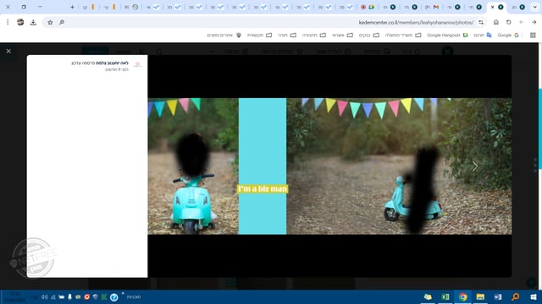Click the blue help question-mark tray icon
The image size is (542, 304).
[x=113, y=297]
